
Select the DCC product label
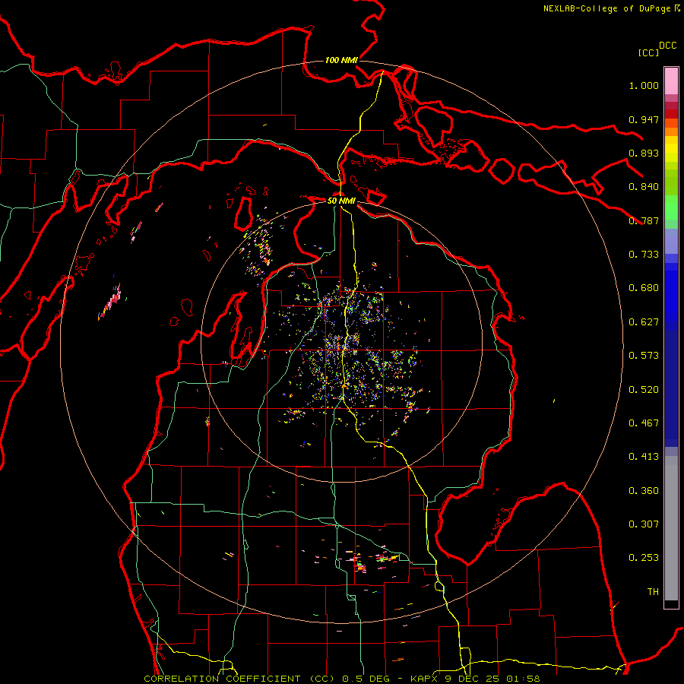[668, 46]
